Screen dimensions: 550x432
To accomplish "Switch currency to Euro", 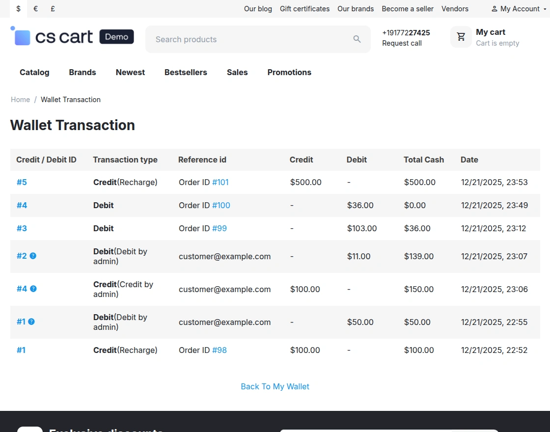I will (35, 9).
